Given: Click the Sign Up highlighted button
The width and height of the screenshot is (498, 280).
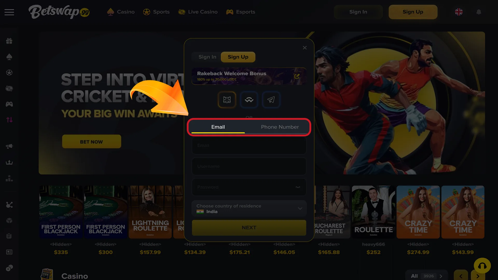Looking at the screenshot, I should (238, 57).
